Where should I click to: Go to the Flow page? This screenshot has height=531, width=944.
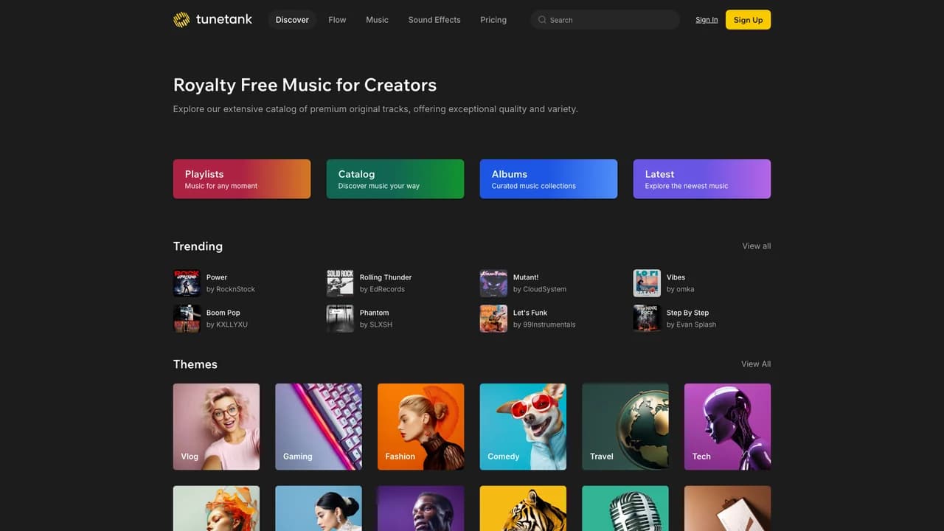(x=337, y=20)
